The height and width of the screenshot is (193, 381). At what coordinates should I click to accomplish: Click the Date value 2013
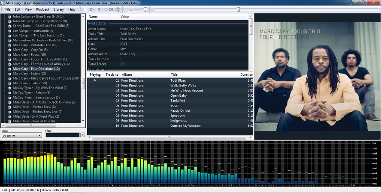pos(124,44)
